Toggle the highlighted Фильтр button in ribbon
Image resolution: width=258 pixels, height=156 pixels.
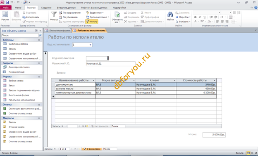[x=92, y=22]
